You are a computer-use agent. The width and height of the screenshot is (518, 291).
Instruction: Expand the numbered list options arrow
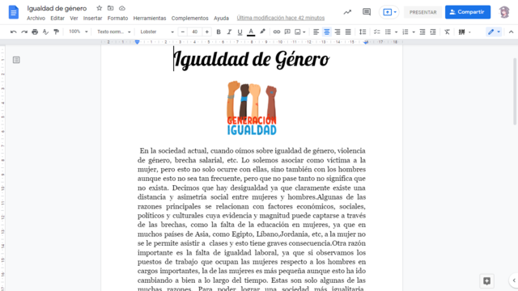[414, 32]
